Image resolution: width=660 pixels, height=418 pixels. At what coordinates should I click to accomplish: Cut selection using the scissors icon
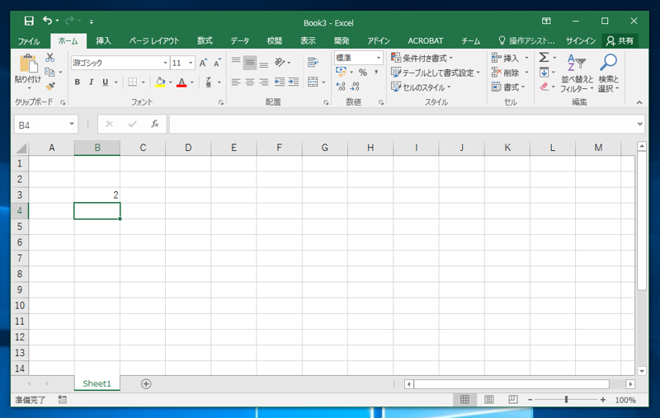(50, 57)
